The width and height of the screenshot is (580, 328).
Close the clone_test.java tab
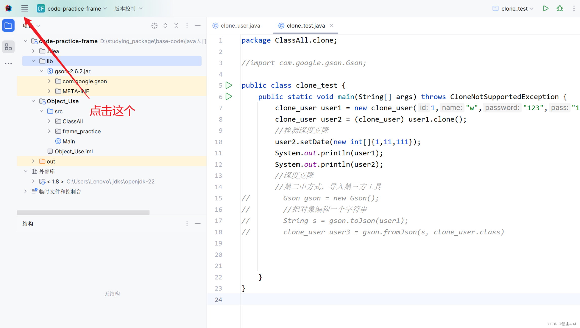pos(332,26)
